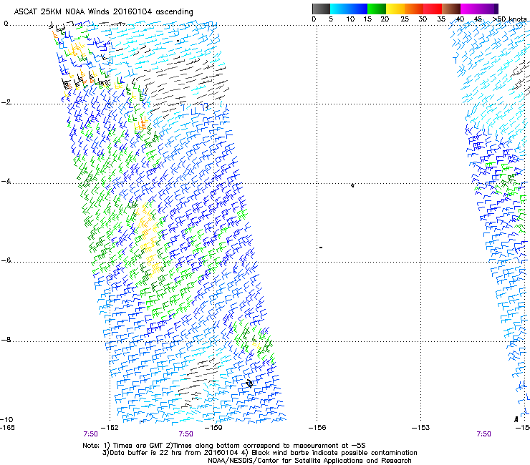This screenshot has width=530, height=465.
Task: Click the '-10' latitude axis label
Action: point(6,420)
